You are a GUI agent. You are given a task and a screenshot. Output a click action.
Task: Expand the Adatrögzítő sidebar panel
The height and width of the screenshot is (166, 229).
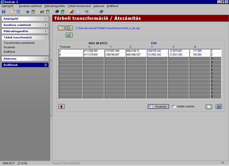tap(46, 19)
